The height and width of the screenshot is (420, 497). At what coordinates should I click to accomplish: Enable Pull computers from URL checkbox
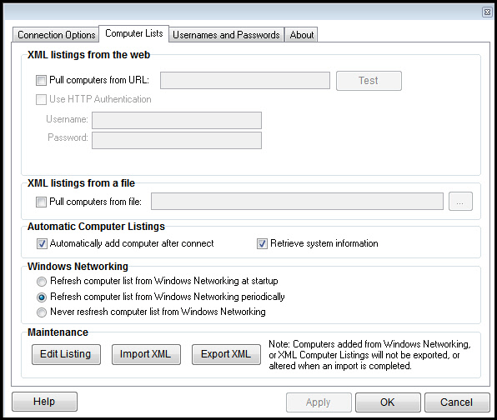point(41,80)
